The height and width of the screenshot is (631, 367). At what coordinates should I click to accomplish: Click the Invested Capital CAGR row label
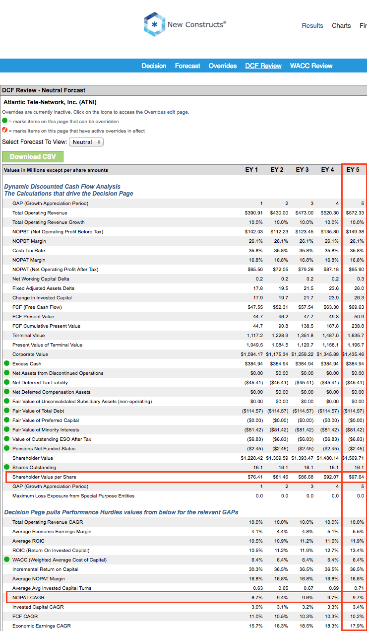[38, 607]
